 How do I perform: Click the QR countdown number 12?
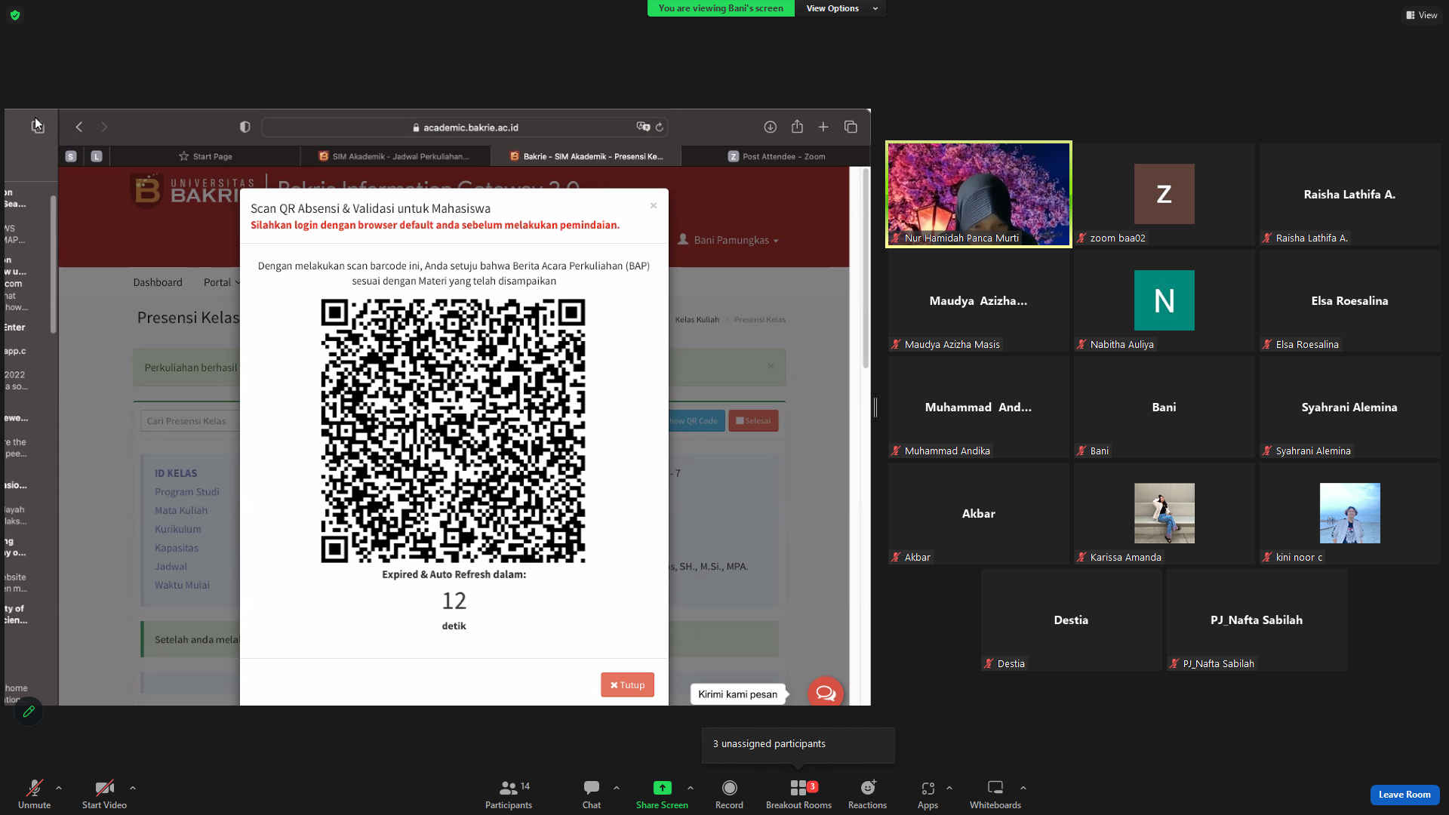tap(454, 601)
